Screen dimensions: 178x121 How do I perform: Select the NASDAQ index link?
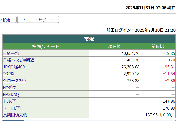click(x=11, y=94)
